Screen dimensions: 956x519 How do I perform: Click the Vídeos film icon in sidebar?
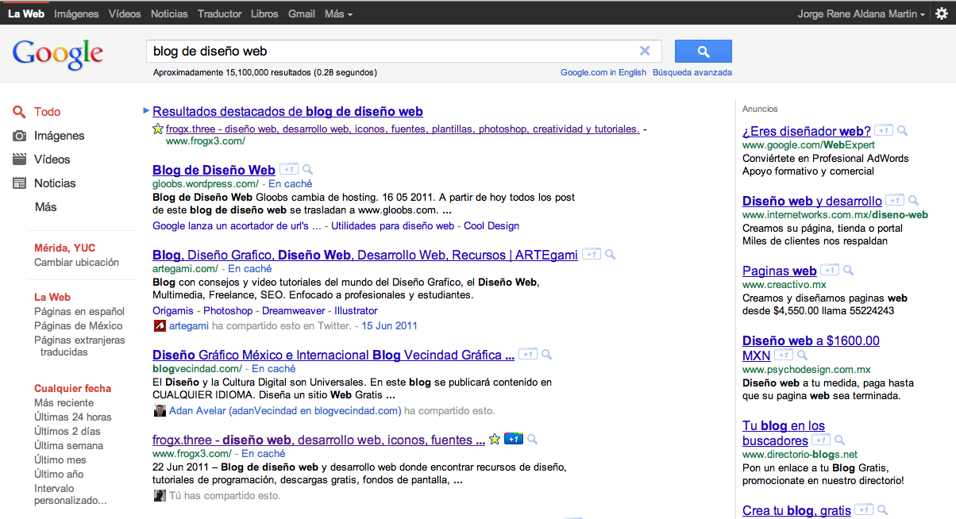(x=20, y=160)
